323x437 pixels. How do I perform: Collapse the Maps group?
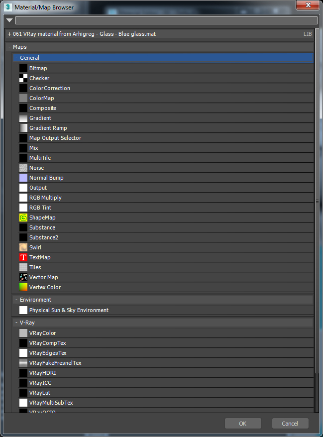point(9,47)
